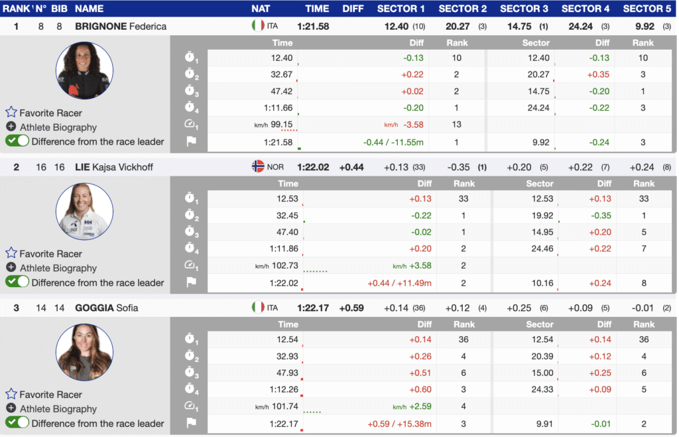Click plus icon for Brignone's Athlete Biography

click(11, 127)
